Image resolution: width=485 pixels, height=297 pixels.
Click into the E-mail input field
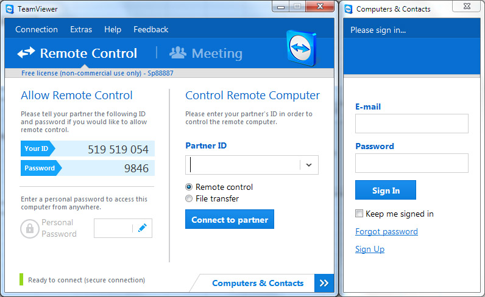(x=411, y=124)
